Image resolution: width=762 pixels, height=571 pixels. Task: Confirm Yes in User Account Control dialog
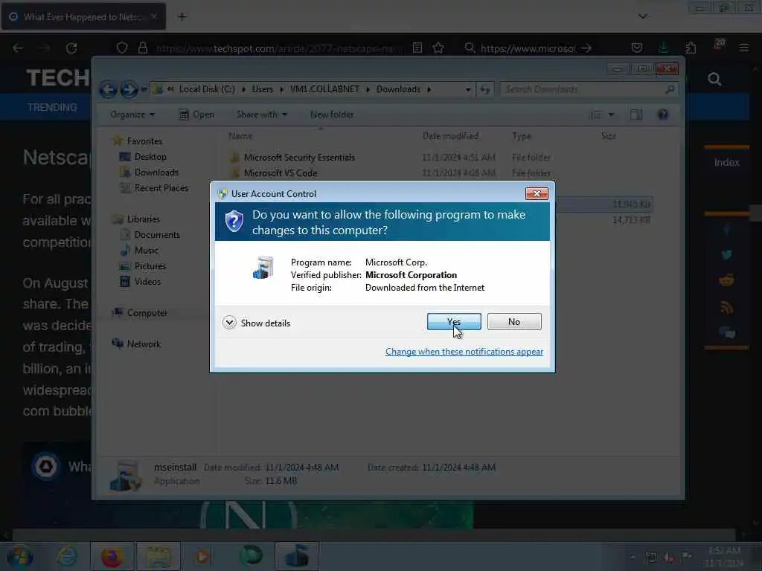pos(454,321)
